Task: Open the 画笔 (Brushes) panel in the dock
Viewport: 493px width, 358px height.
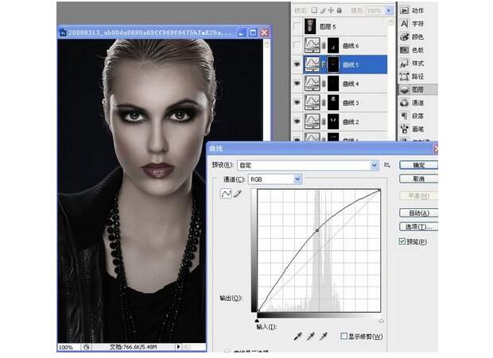Action: [413, 129]
